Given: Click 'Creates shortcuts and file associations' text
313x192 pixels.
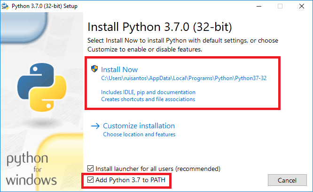Looking at the screenshot, I should coord(148,99).
